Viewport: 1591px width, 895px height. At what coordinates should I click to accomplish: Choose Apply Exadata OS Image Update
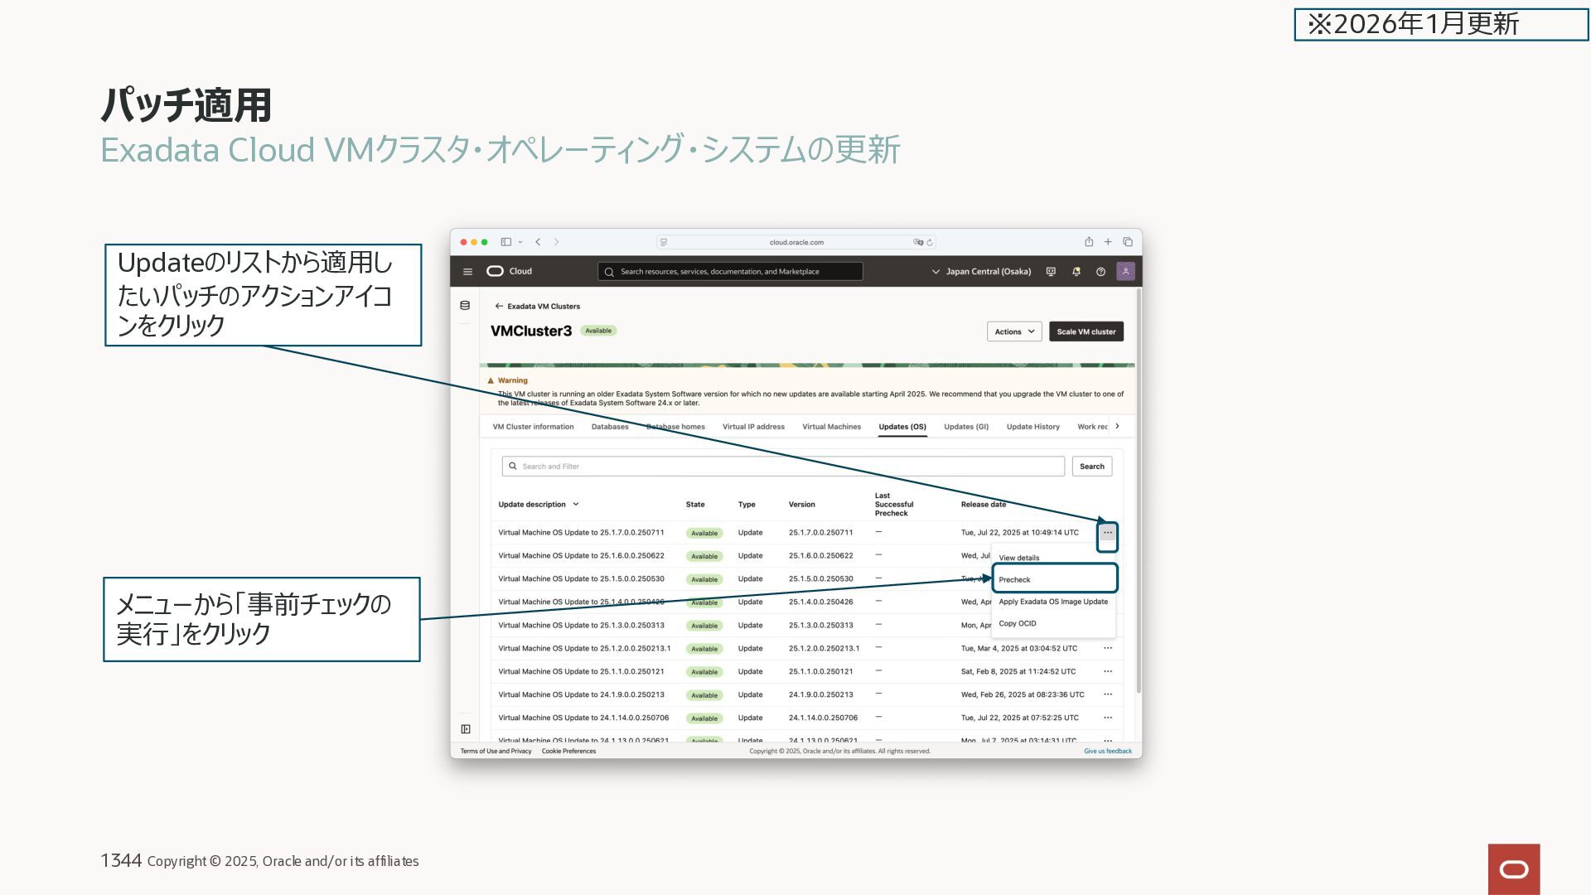[x=1052, y=602]
